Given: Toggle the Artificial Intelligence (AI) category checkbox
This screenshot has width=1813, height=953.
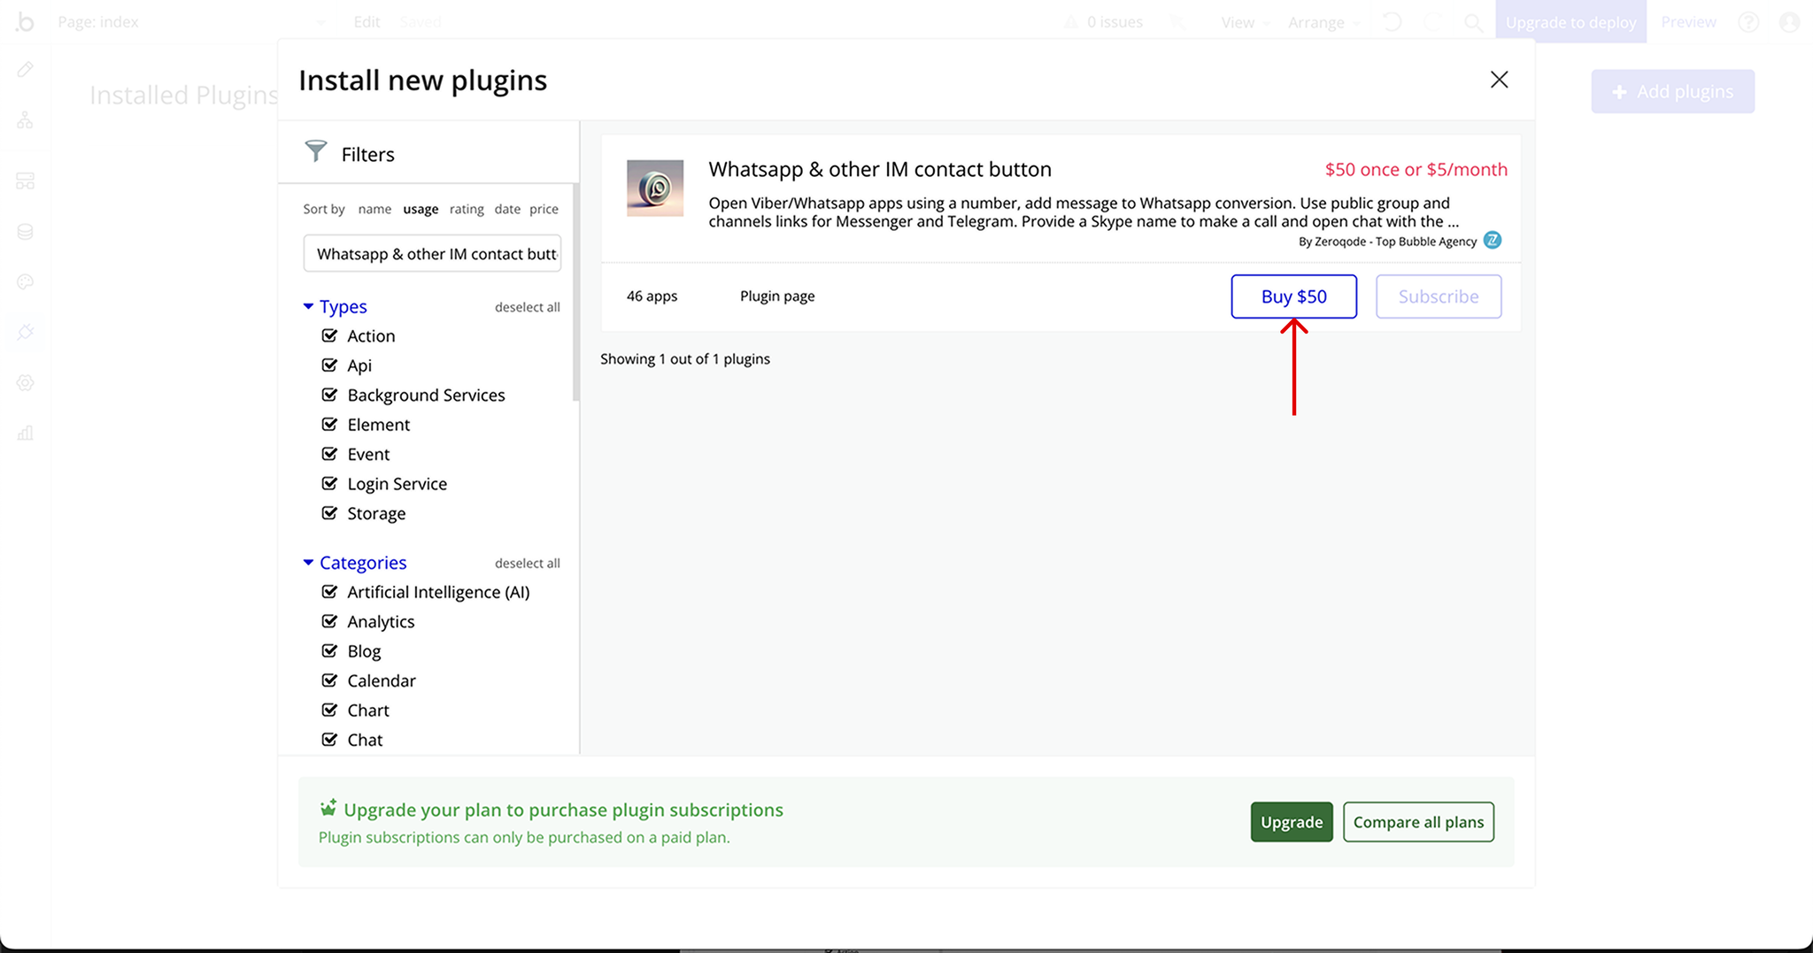Looking at the screenshot, I should coord(329,592).
